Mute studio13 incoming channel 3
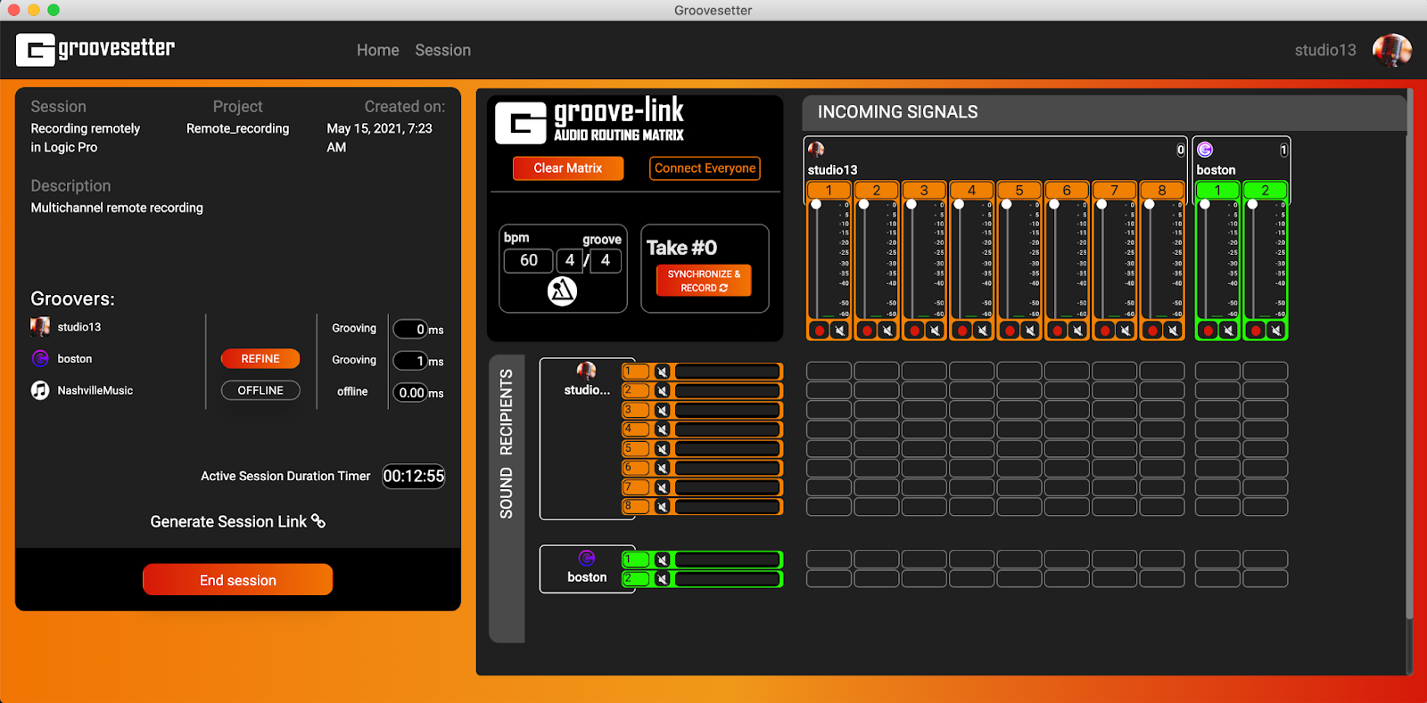Screen dimensions: 1427x703 (935, 331)
